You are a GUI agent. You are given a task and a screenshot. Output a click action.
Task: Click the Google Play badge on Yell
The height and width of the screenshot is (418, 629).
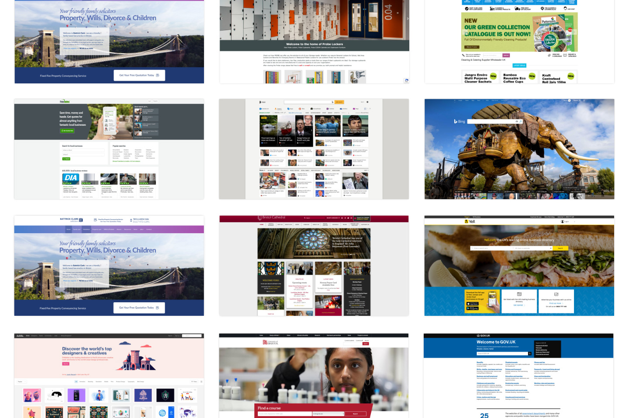(x=473, y=308)
